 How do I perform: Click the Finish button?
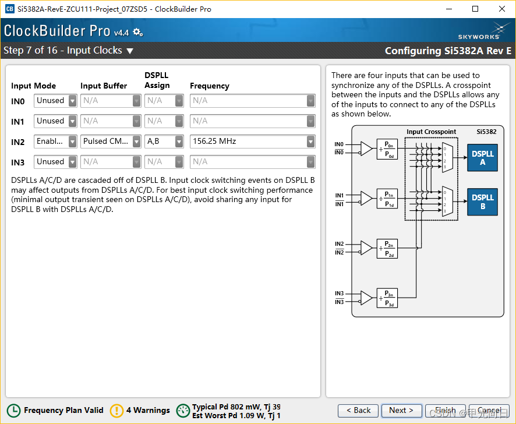tap(446, 411)
